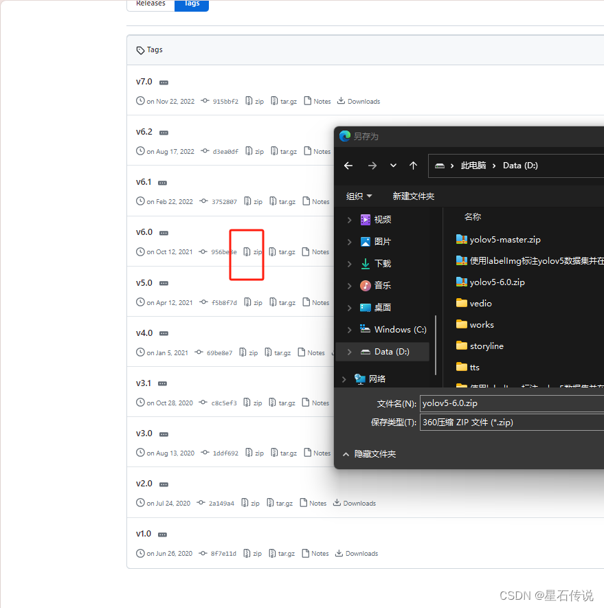604x608 pixels.
Task: Click the back arrow in the save dialog
Action: coord(348,166)
